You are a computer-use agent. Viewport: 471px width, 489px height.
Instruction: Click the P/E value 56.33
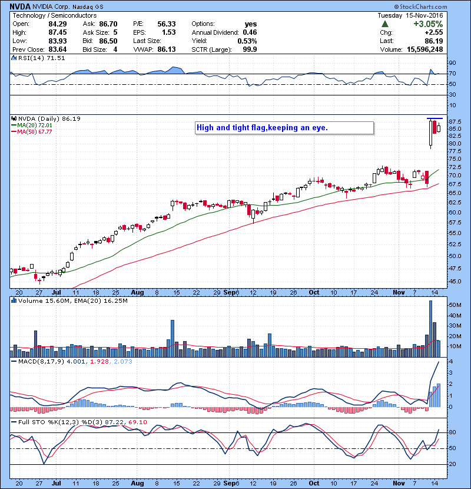tap(167, 24)
